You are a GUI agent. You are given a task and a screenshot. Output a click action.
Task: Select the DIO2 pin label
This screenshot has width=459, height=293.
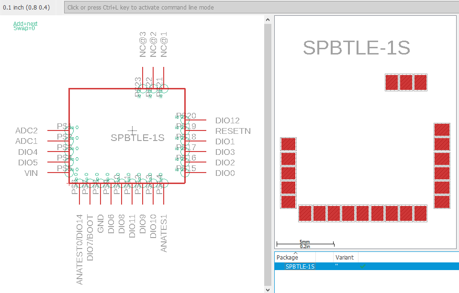[x=225, y=163]
